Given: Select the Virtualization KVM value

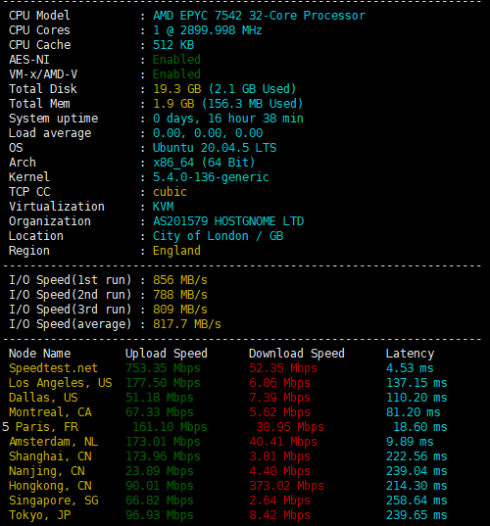Looking at the screenshot, I should pyautogui.click(x=163, y=207).
